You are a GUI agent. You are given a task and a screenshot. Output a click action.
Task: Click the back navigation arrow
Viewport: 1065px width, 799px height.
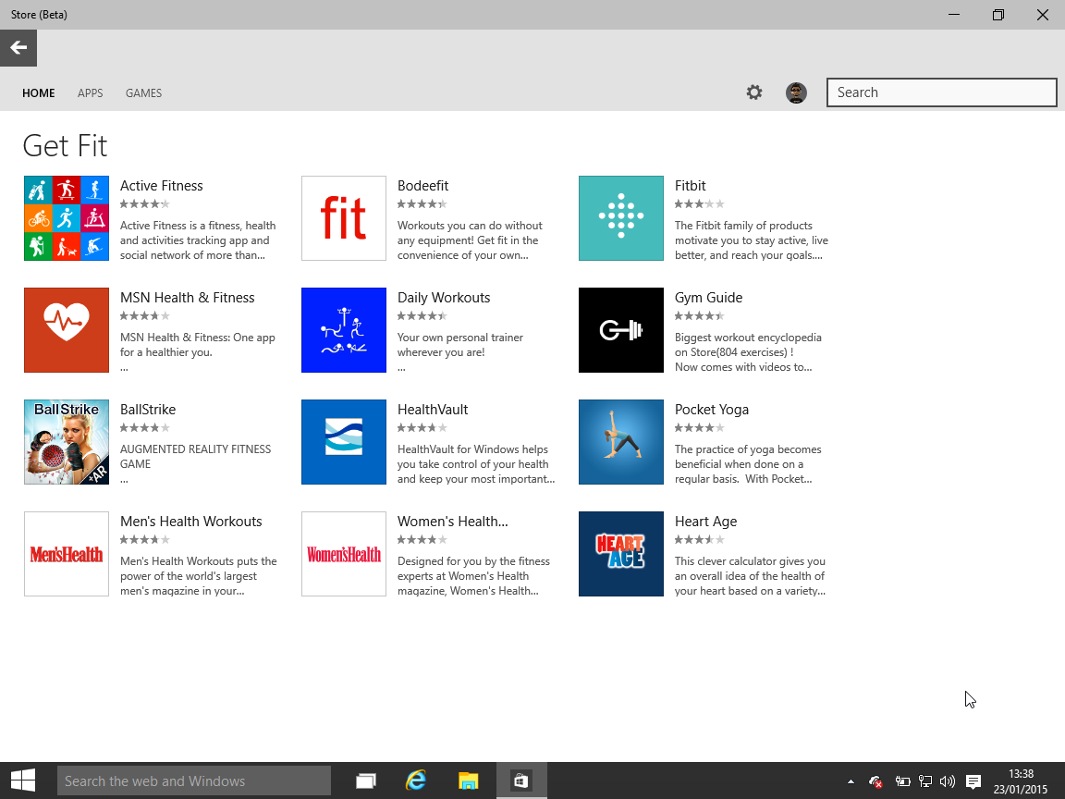click(x=18, y=47)
